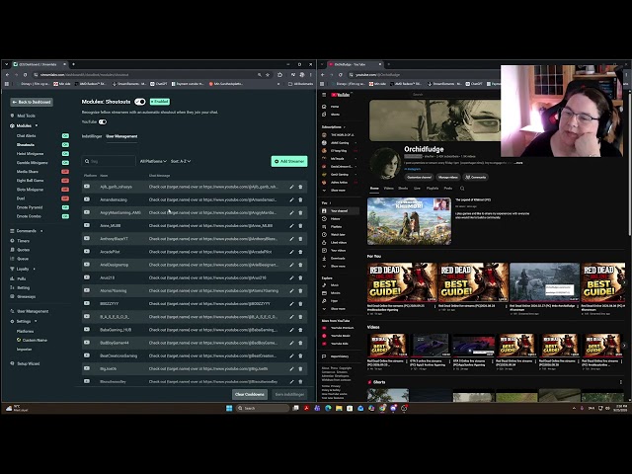
Task: Click the channel search magnifier icon on Orchidfudge page
Action: click(x=462, y=189)
